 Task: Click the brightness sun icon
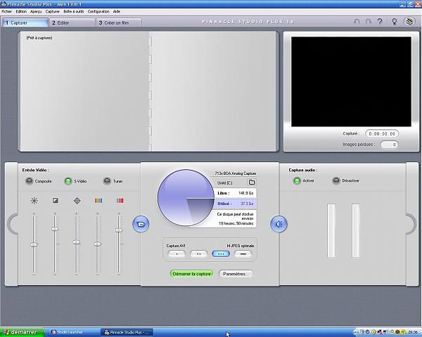click(34, 201)
